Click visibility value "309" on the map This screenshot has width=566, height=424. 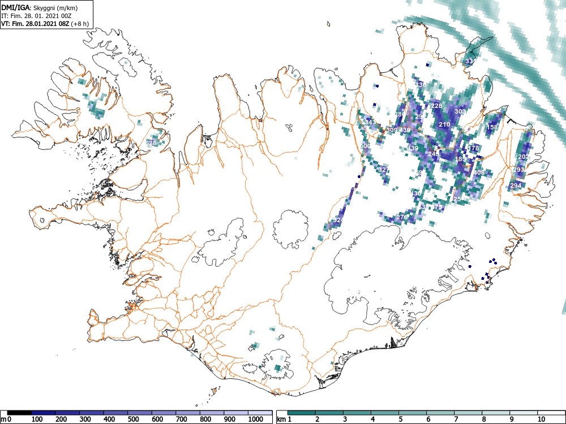click(392, 130)
